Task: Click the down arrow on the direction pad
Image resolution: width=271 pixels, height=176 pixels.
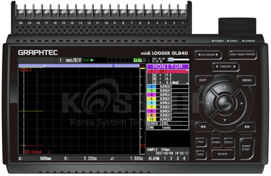Action: (x=225, y=120)
